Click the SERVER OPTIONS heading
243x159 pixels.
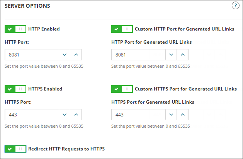(27, 6)
